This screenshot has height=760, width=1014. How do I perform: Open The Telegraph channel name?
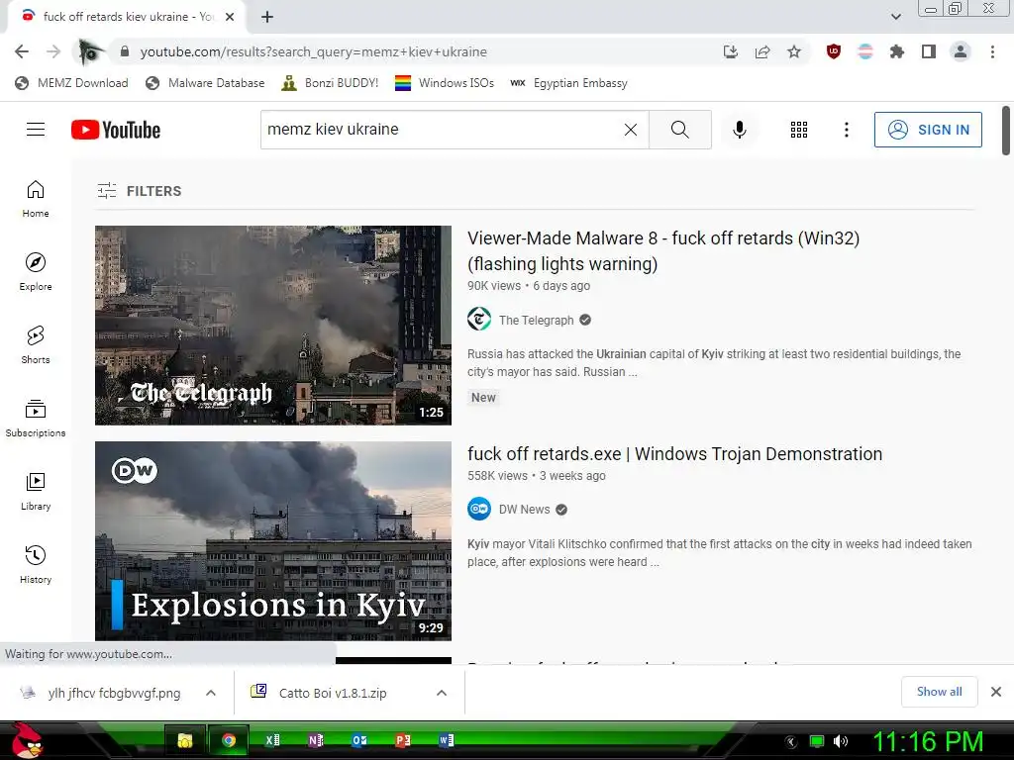(536, 320)
